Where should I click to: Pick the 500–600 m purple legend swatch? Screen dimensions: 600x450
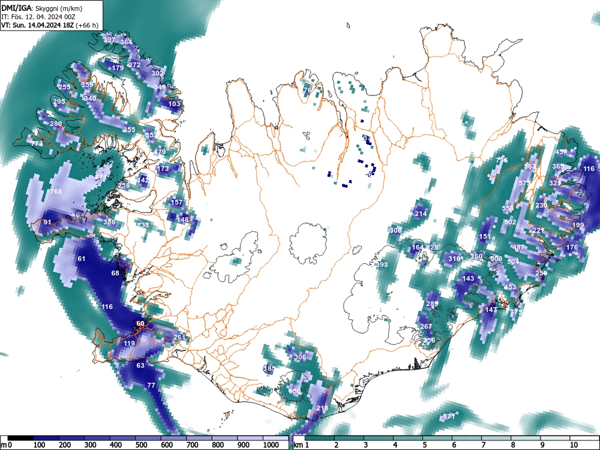[148, 438]
